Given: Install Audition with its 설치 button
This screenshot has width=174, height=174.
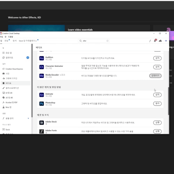Looking at the screenshot, I should tap(157, 58).
